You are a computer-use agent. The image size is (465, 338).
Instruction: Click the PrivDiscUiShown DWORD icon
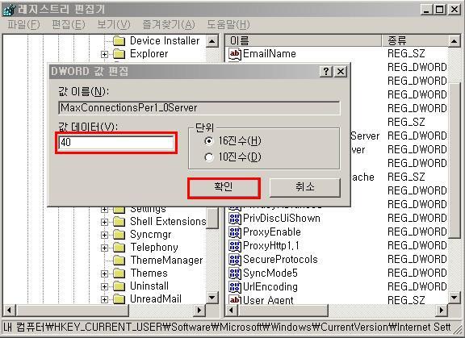pos(235,219)
